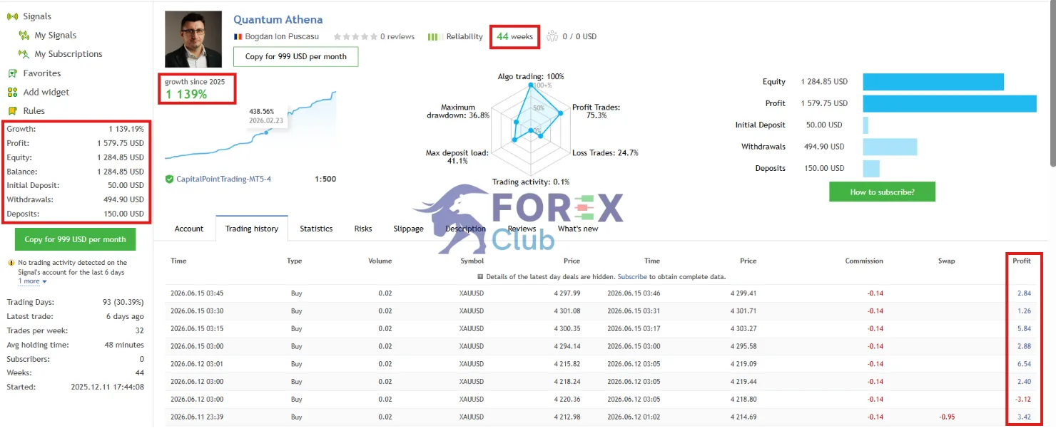
Task: Click the green shield icon beside CapitalPointTrading-MT5-4
Action: (169, 179)
